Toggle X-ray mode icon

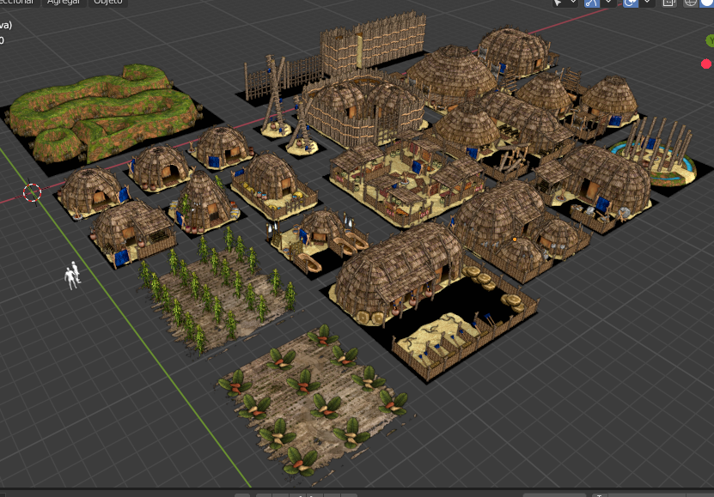(x=668, y=3)
